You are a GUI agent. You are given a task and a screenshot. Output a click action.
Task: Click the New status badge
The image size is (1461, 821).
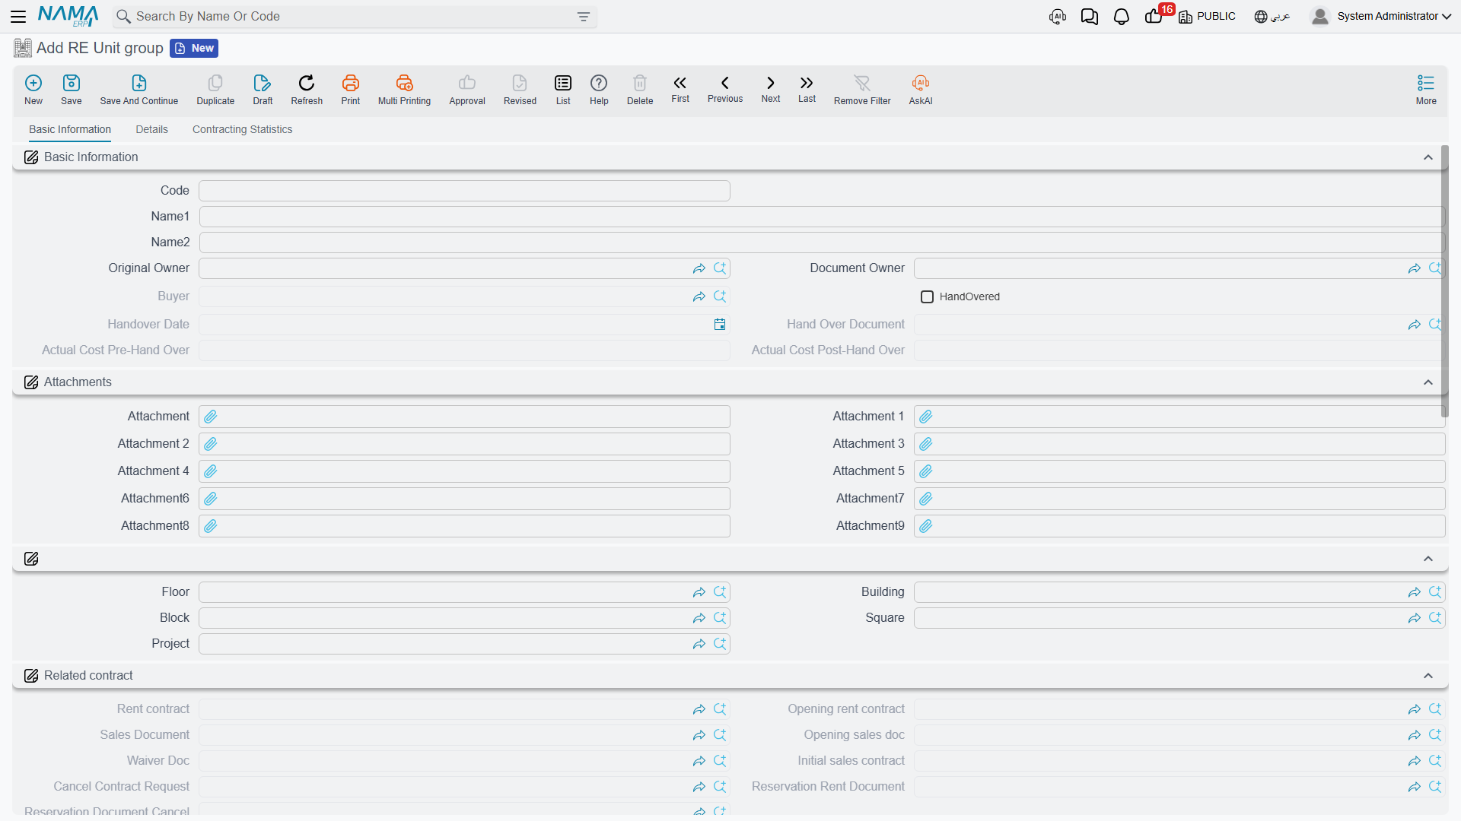click(x=194, y=48)
